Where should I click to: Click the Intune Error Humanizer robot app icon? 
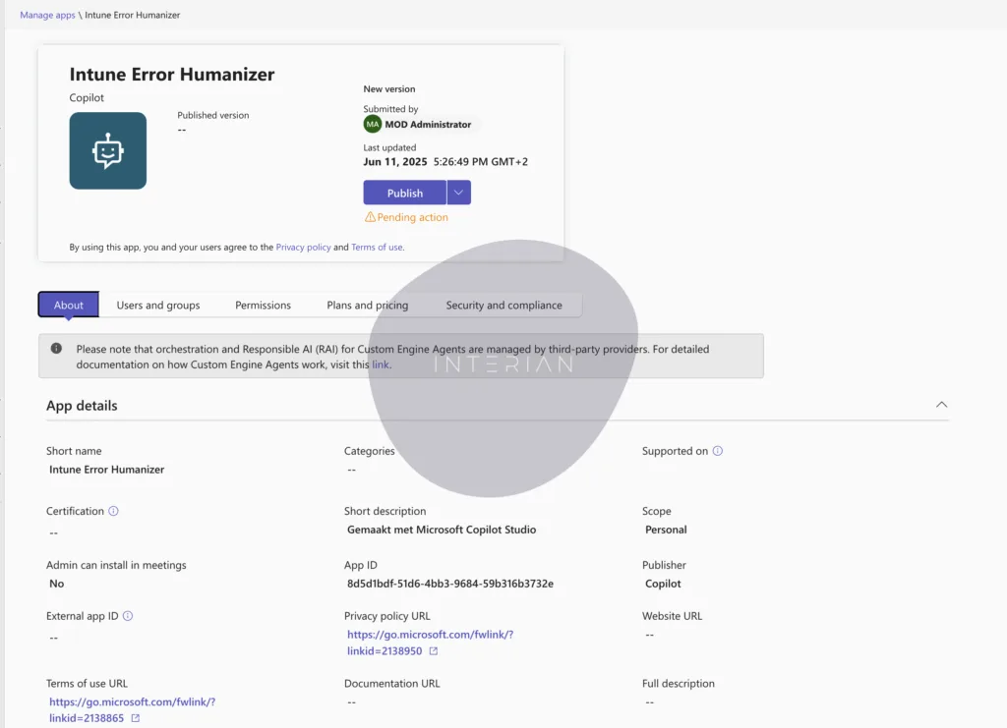108,150
